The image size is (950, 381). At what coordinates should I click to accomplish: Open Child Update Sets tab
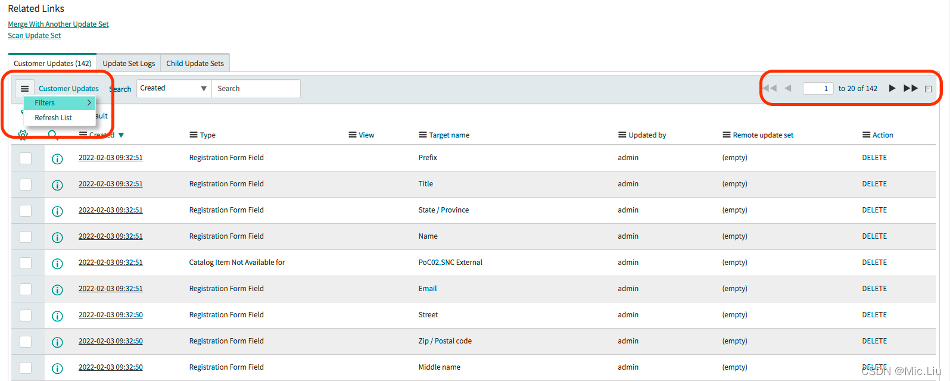tap(195, 64)
